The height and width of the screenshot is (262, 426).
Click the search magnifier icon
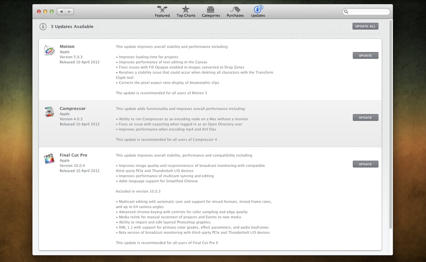coord(346,12)
